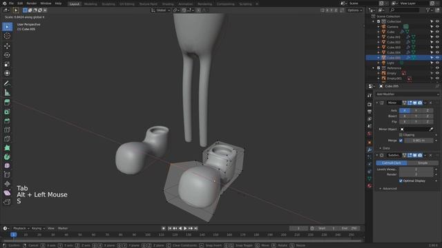442x248 pixels.
Task: Select the Loop Cut tool
Action: [7, 130]
